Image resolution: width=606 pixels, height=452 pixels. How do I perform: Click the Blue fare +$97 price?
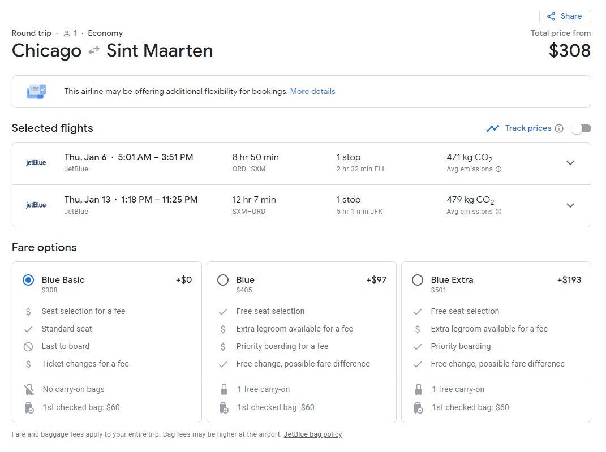[376, 279]
